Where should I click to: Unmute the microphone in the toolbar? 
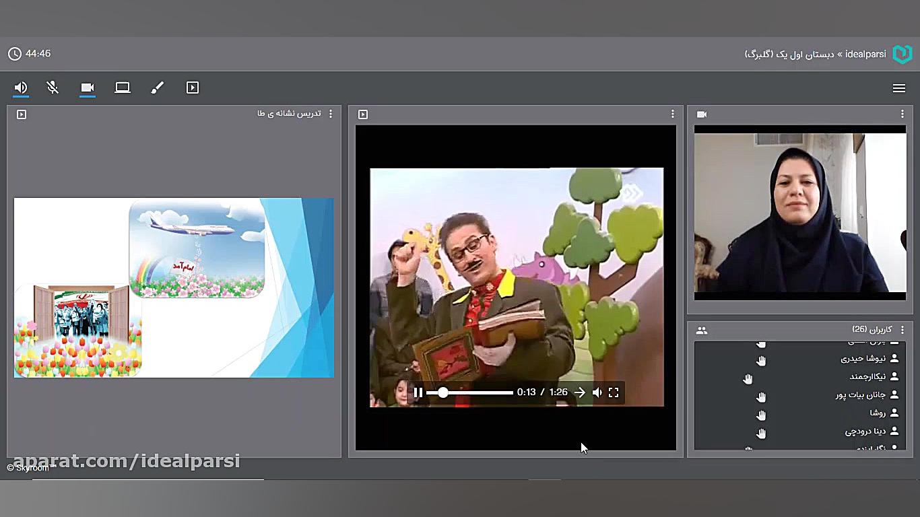tap(53, 88)
